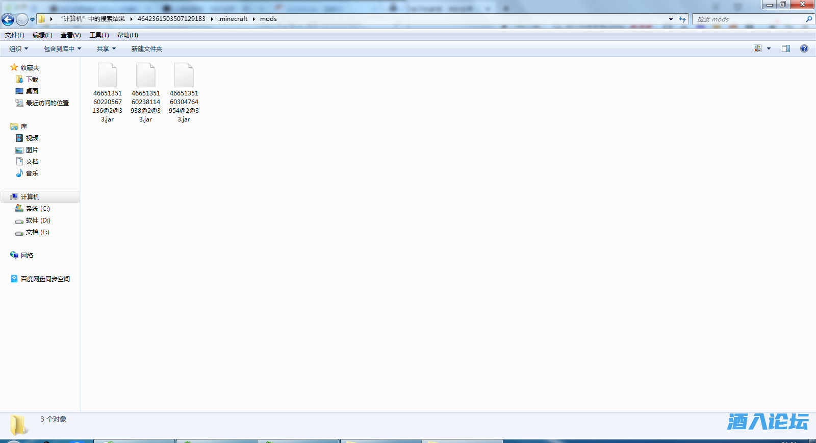Click the refresh button beside address bar
The height and width of the screenshot is (443, 816).
tap(682, 19)
